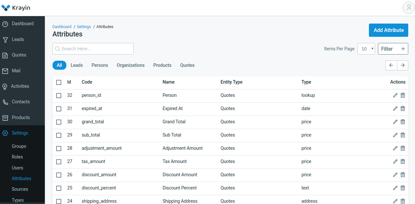The width and height of the screenshot is (415, 204).
Task: Select the Quotes filter tab
Action: [187, 65]
